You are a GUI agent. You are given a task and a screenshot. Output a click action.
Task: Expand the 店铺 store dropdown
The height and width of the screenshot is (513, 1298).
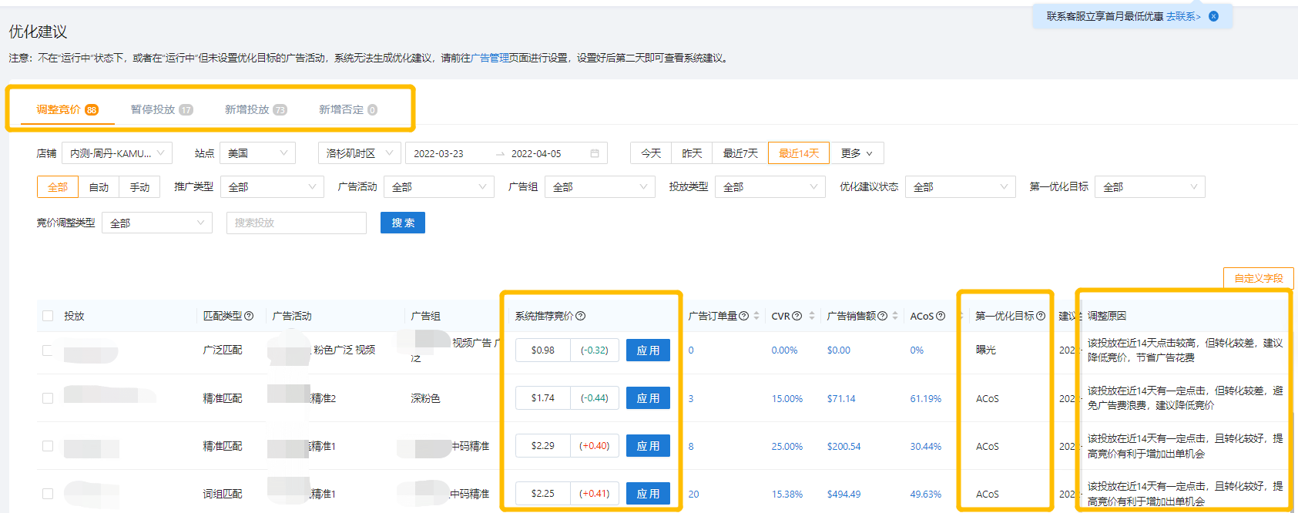(117, 153)
